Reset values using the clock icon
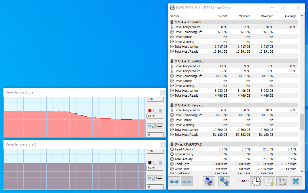Viewport: 308px width, 193px height. click(256, 181)
